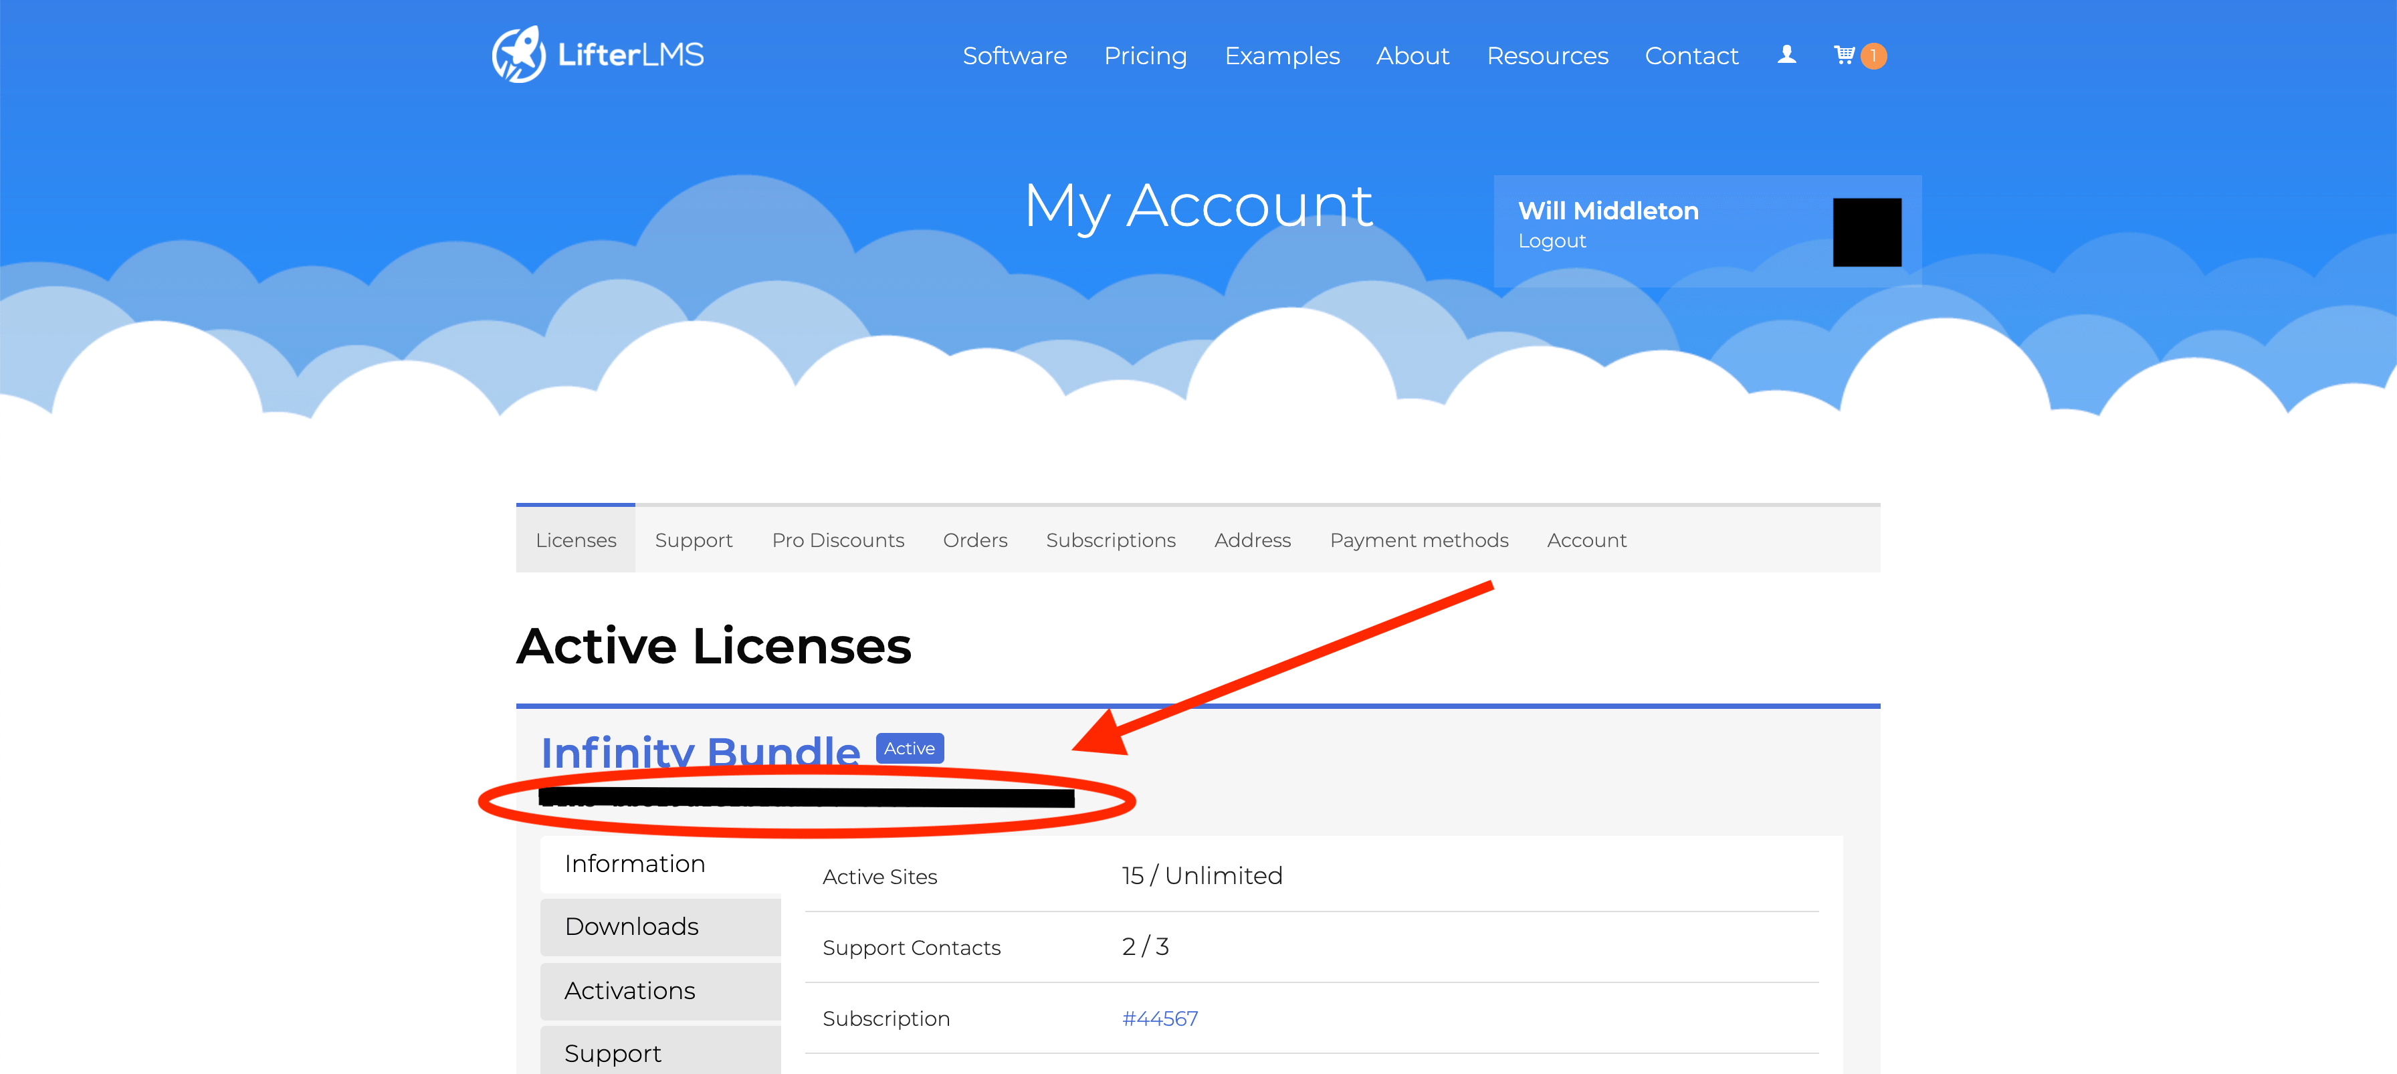This screenshot has height=1074, width=2397.
Task: Switch to the Pro Discounts tab
Action: (x=837, y=540)
